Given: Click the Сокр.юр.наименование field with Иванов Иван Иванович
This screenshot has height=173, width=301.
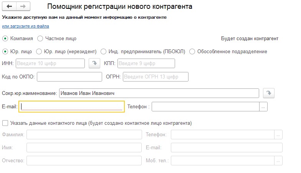Looking at the screenshot, I should pyautogui.click(x=159, y=93).
